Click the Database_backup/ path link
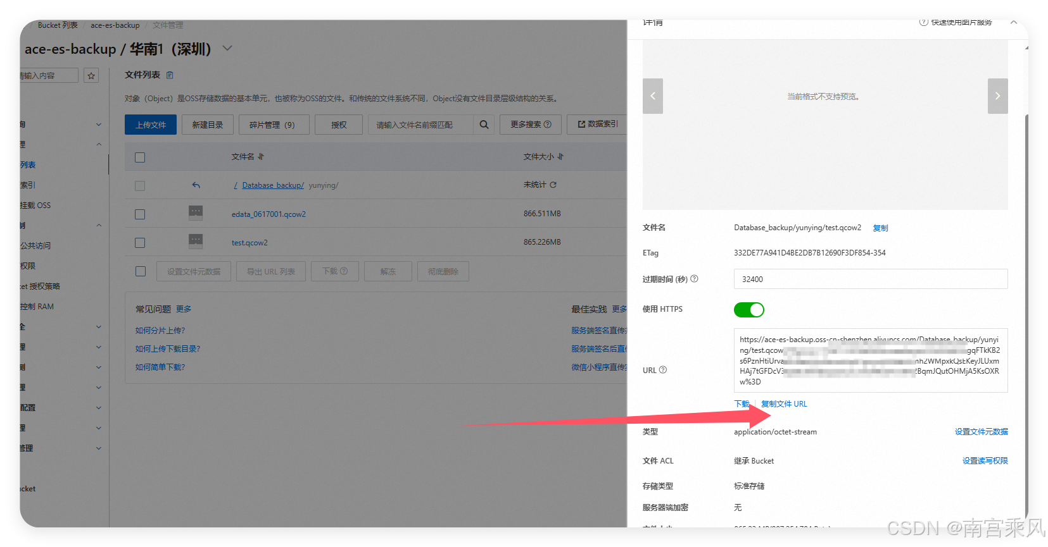 coord(273,185)
